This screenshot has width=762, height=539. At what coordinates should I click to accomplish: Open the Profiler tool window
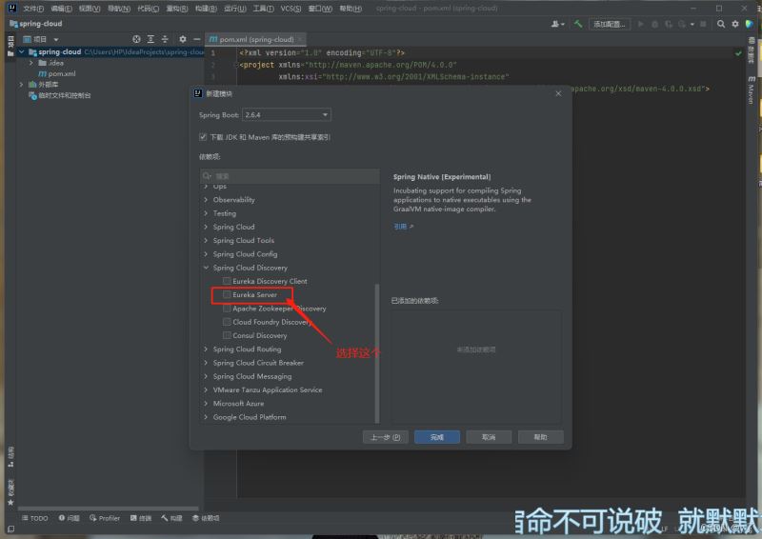coord(106,518)
